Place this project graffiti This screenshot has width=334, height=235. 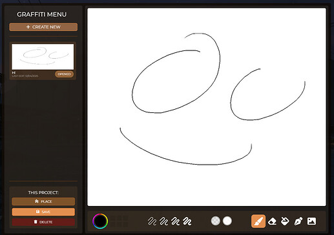[x=43, y=201]
